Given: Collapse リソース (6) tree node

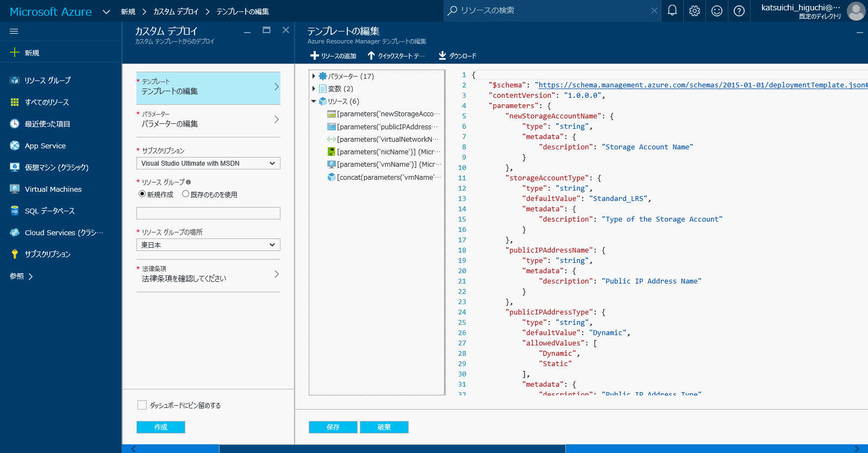Looking at the screenshot, I should (314, 101).
